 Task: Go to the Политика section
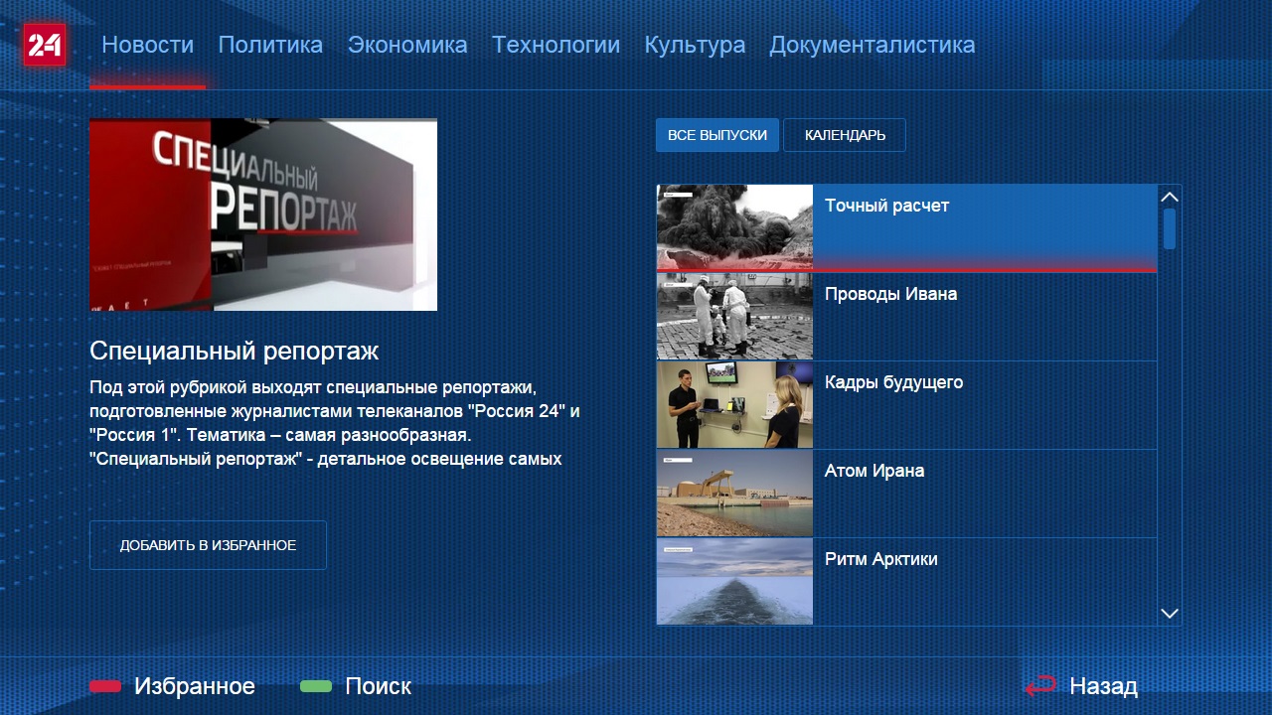pyautogui.click(x=270, y=45)
